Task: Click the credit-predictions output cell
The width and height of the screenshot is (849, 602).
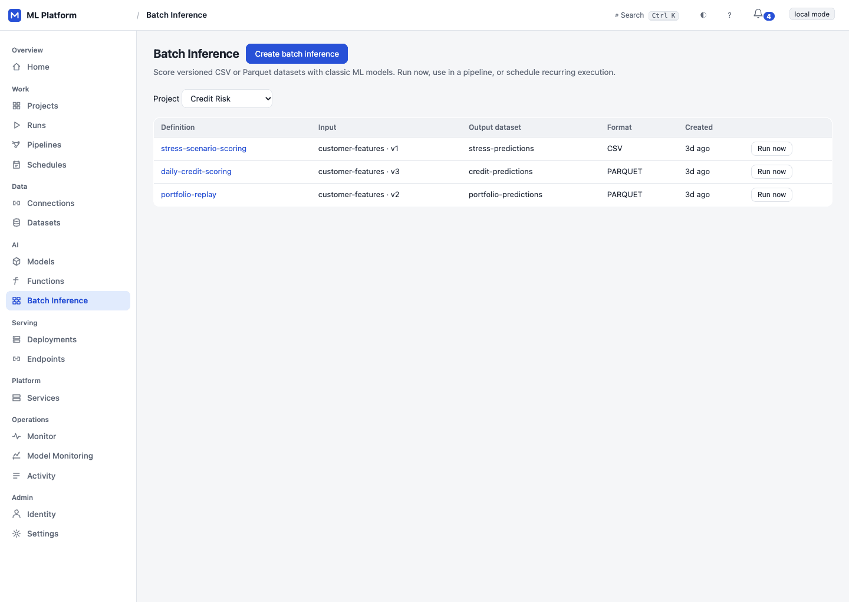Action: [x=501, y=172]
